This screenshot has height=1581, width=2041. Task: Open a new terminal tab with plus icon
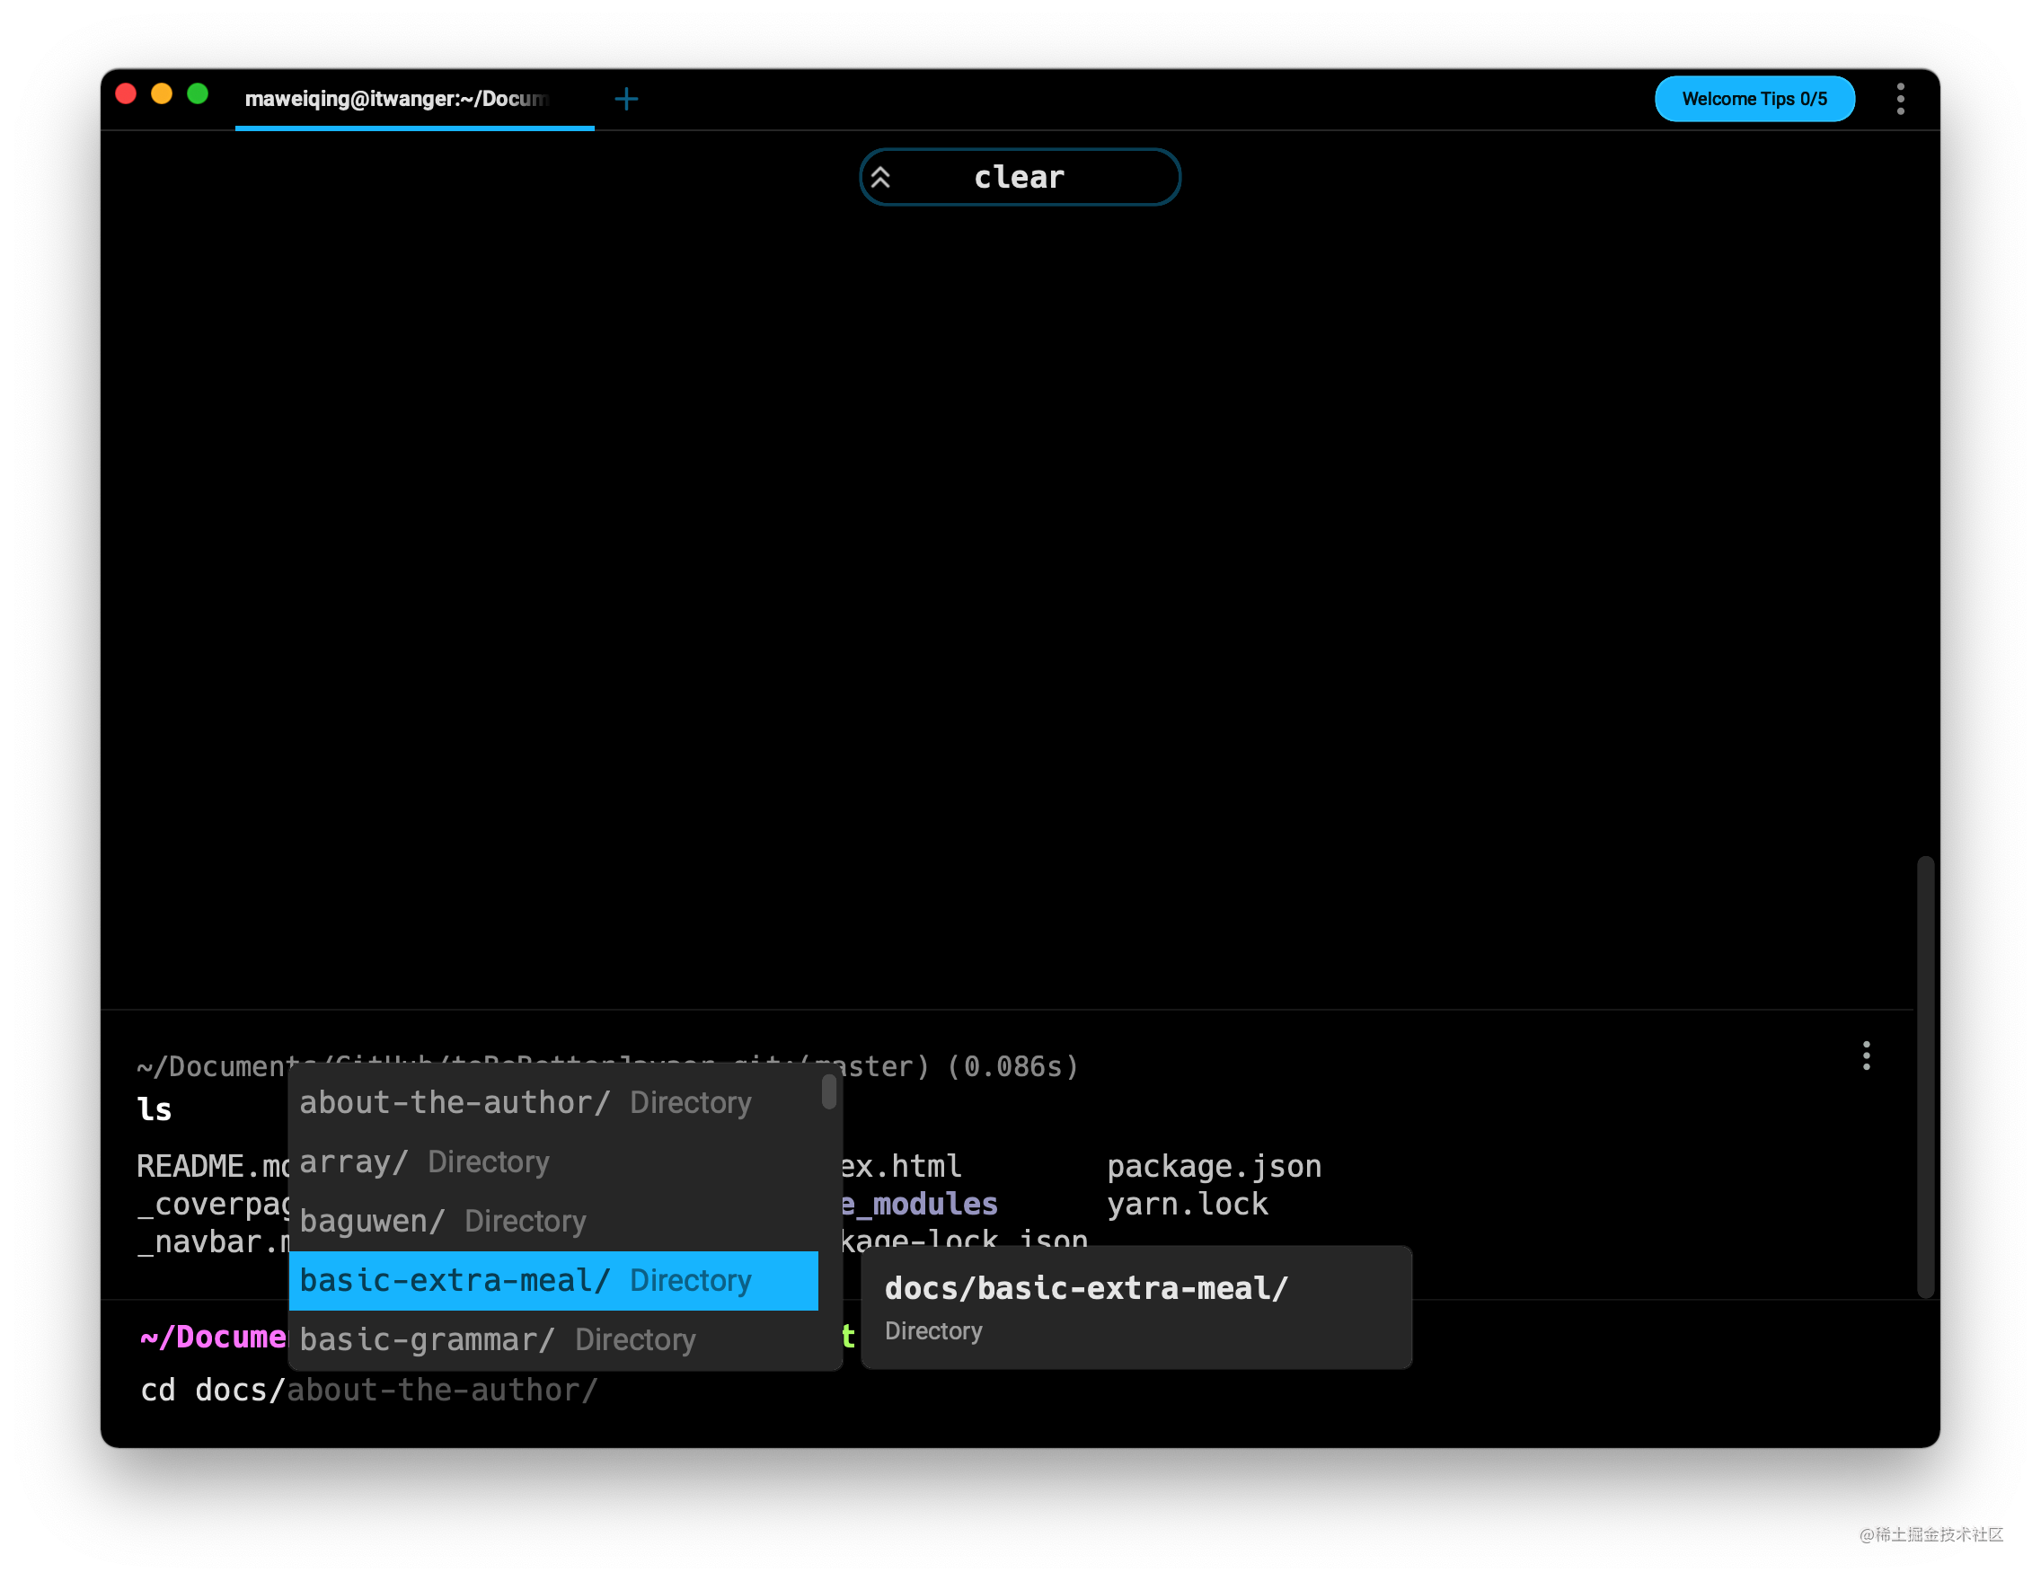click(x=626, y=99)
